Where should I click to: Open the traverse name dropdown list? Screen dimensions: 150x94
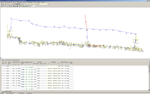click(48, 4)
